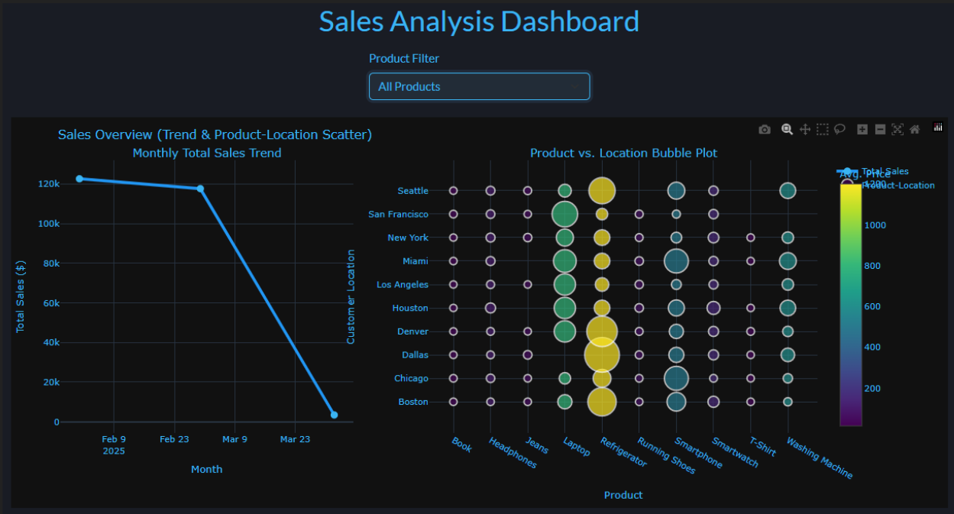954x514 pixels.
Task: Open the Product Filter dropdown
Action: pyautogui.click(x=479, y=86)
